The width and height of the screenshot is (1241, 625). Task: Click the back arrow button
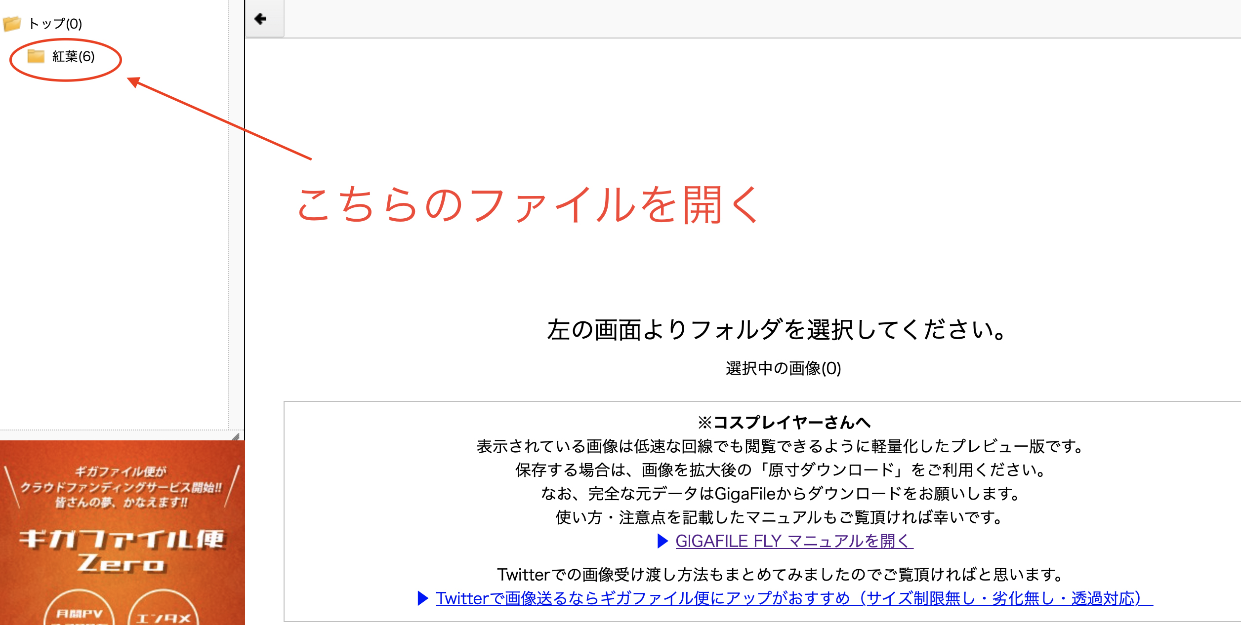(264, 19)
